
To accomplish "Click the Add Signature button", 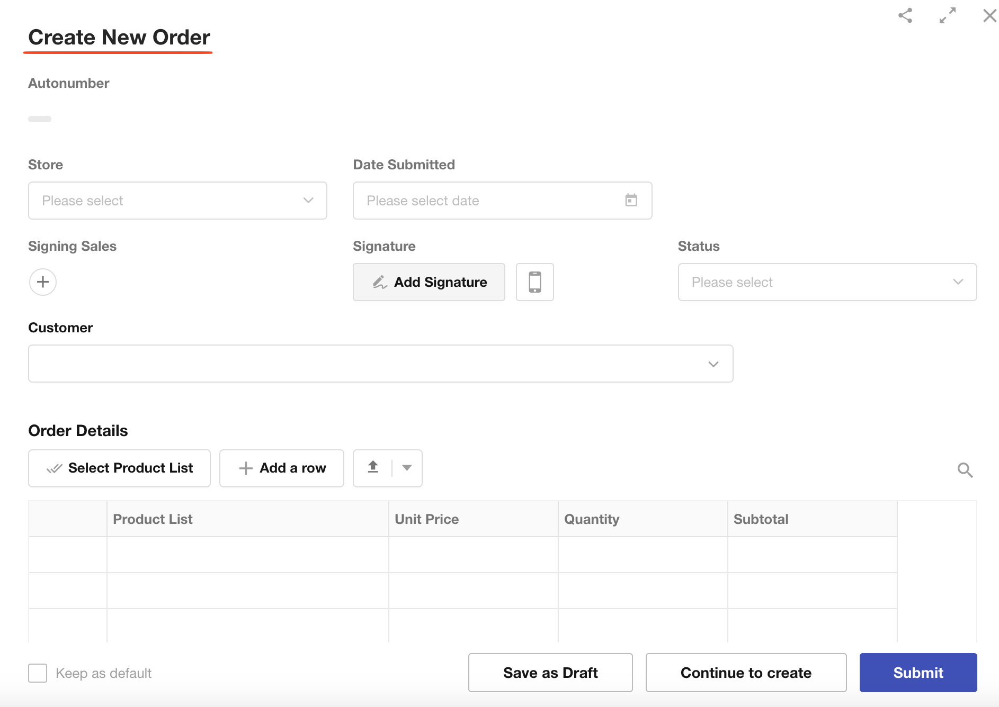I will click(x=429, y=282).
